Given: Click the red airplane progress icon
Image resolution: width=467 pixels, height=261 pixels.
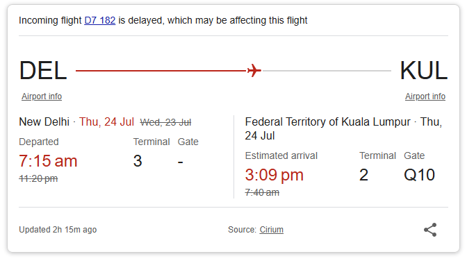Looking at the screenshot, I should [x=254, y=71].
